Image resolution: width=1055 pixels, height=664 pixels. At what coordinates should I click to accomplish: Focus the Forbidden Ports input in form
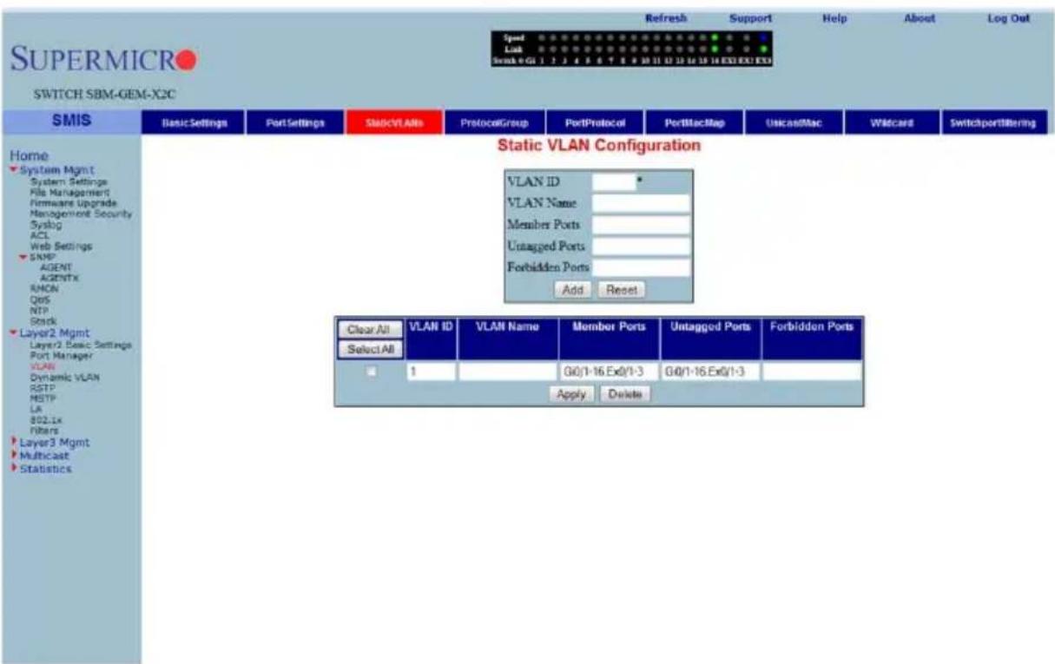coord(641,268)
